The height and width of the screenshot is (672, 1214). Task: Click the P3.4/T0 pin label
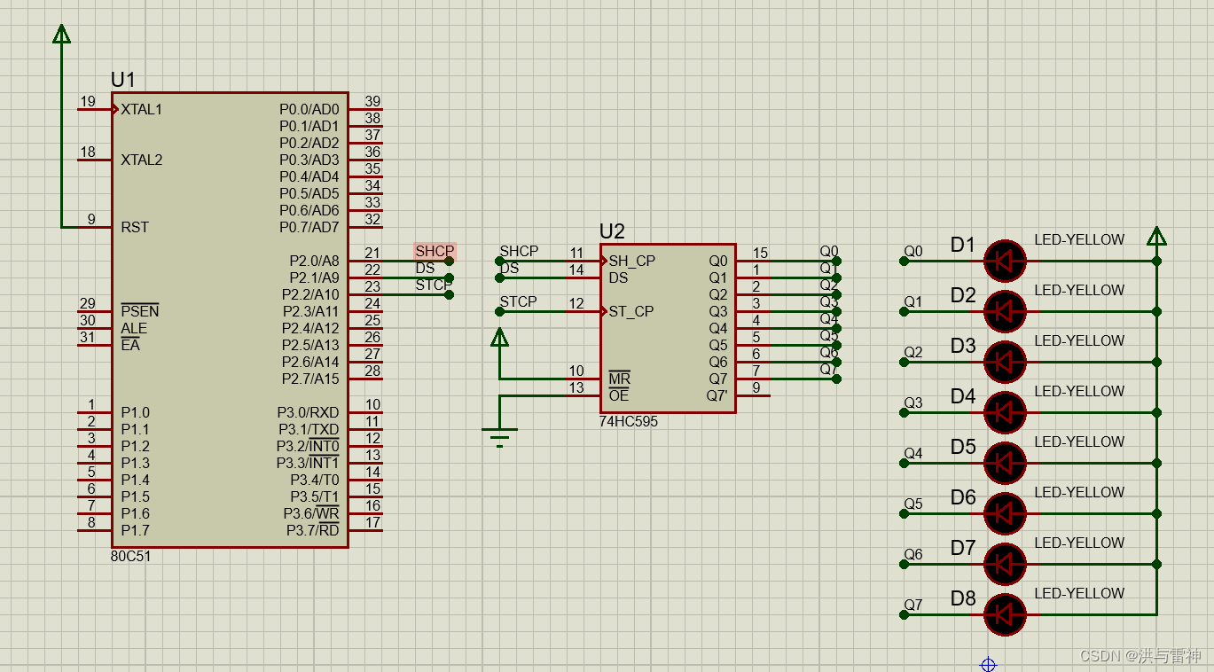[x=314, y=481]
